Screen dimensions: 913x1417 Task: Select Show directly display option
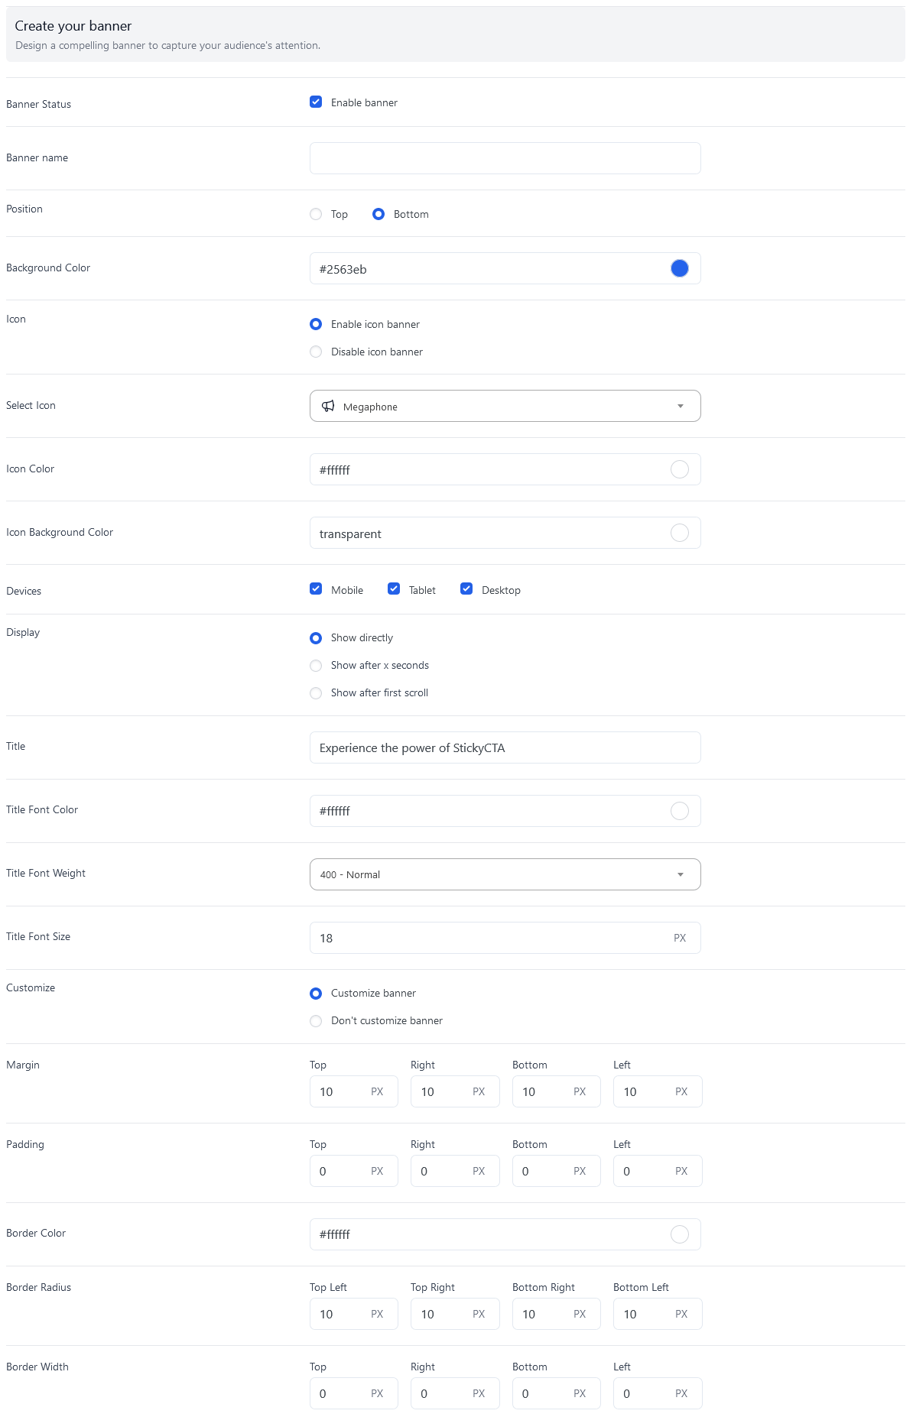[316, 638]
